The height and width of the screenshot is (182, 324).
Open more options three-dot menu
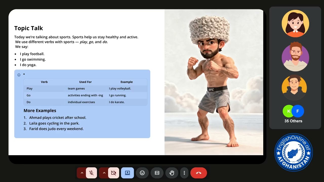(x=184, y=173)
